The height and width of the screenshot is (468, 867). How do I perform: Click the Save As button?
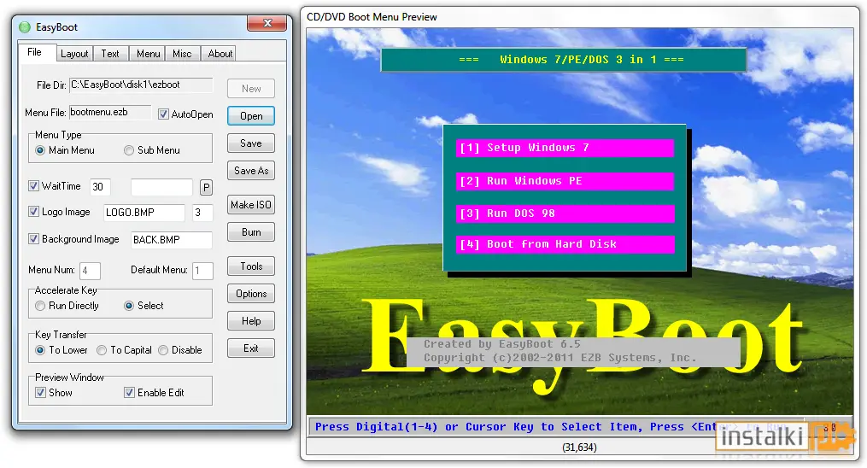coord(251,171)
